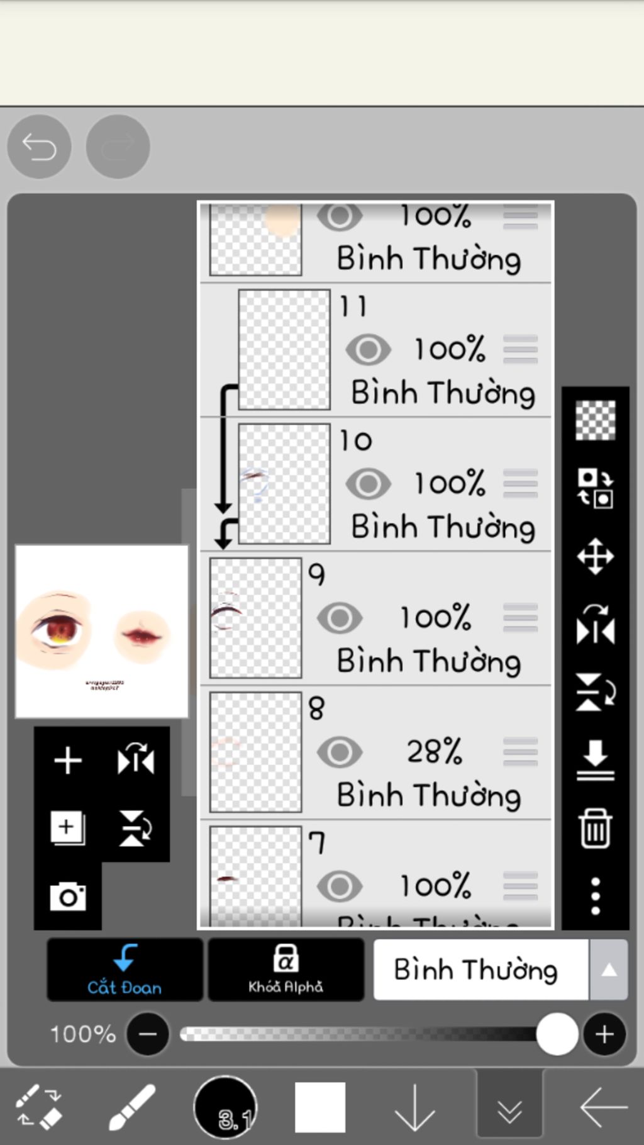
Task: Toggle visibility of layer 9
Action: (x=340, y=618)
